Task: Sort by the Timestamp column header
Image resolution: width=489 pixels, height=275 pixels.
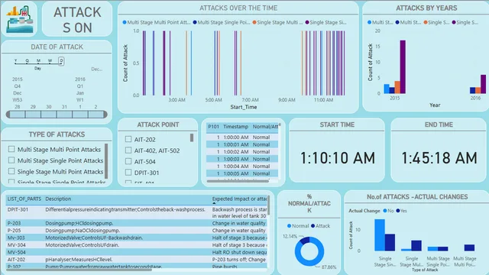Action: (x=235, y=127)
